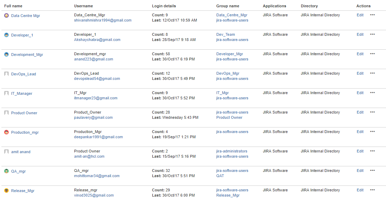Click the Production_mgr avatar icon
Viewport: 386px width, 199px height.
[x=6, y=132]
